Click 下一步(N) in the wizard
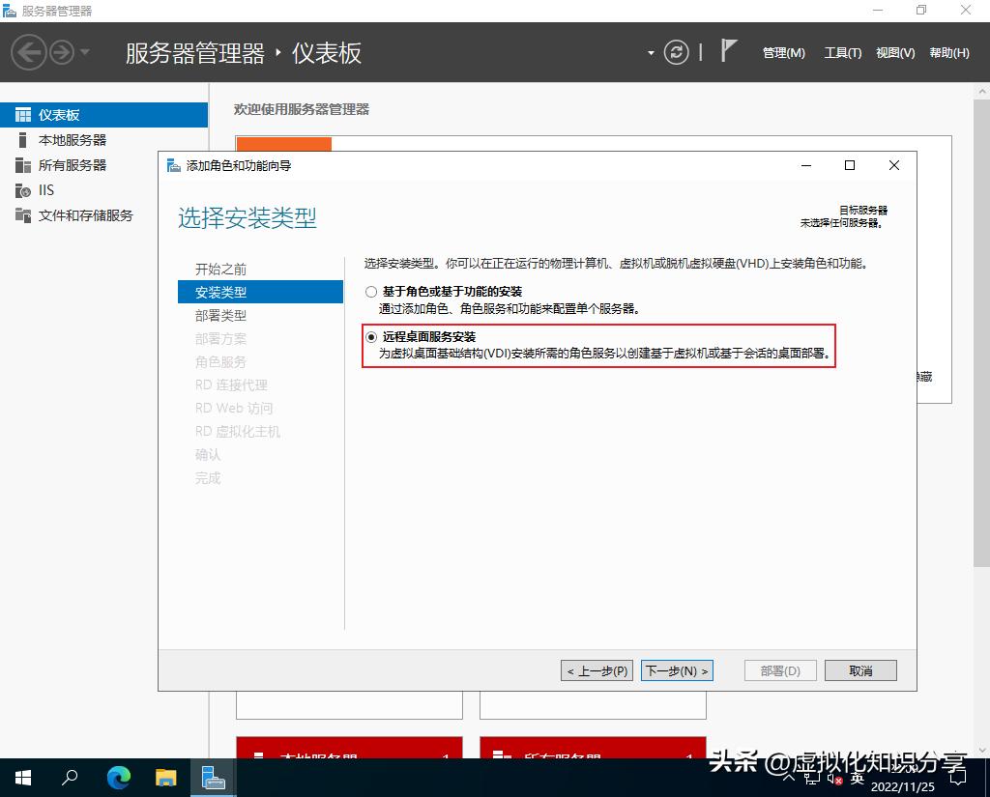Viewport: 990px width, 797px height. tap(677, 669)
